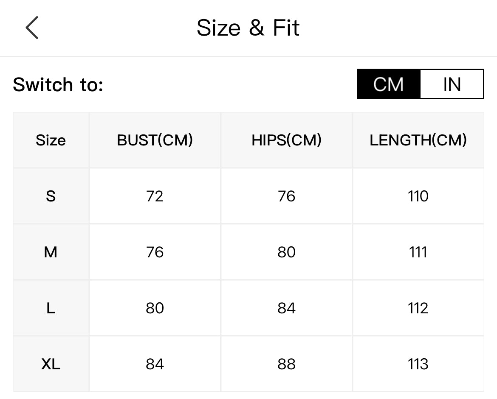Click length value 110 for size S

pyautogui.click(x=418, y=196)
